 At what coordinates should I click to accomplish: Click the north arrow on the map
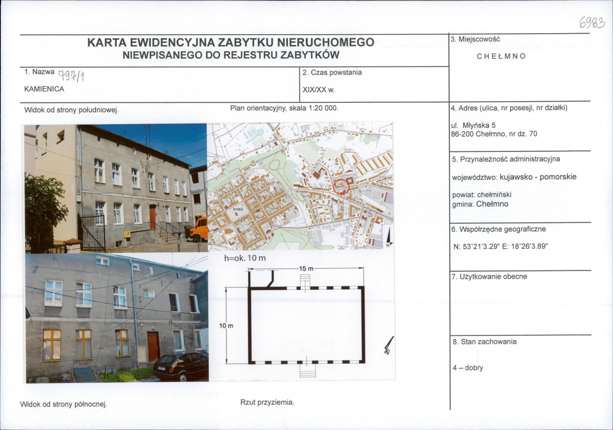(388, 238)
